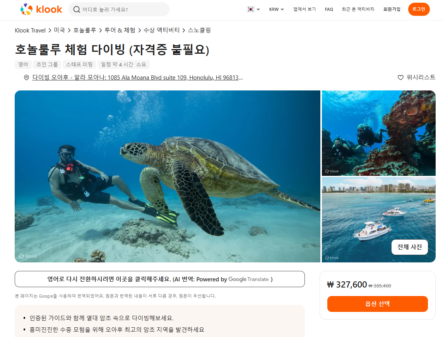Click the 옵션 선택 button
The height and width of the screenshot is (337, 443).
[x=378, y=304]
